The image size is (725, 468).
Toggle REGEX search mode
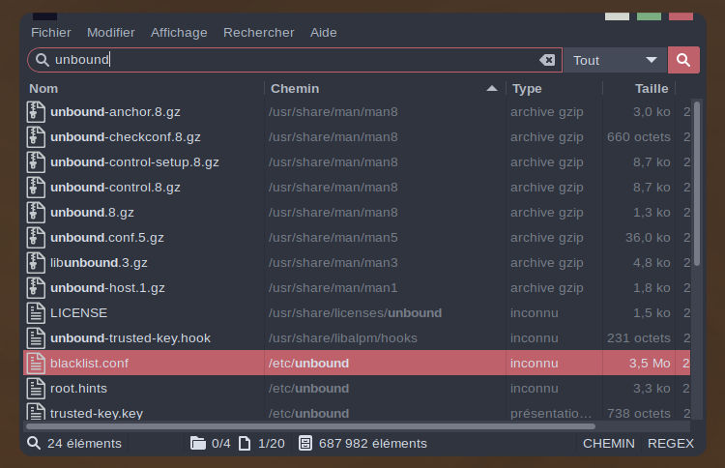click(x=671, y=444)
